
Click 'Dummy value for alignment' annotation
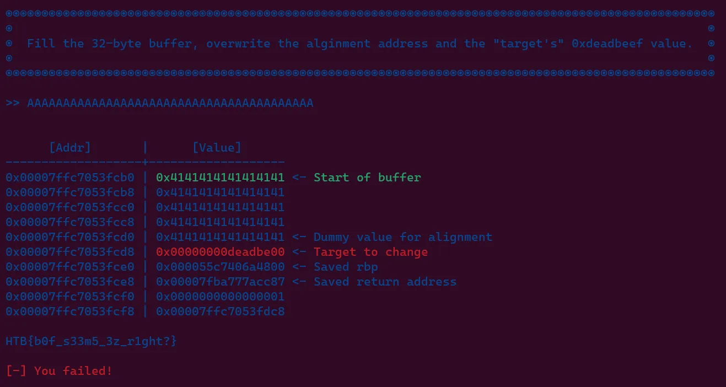403,237
